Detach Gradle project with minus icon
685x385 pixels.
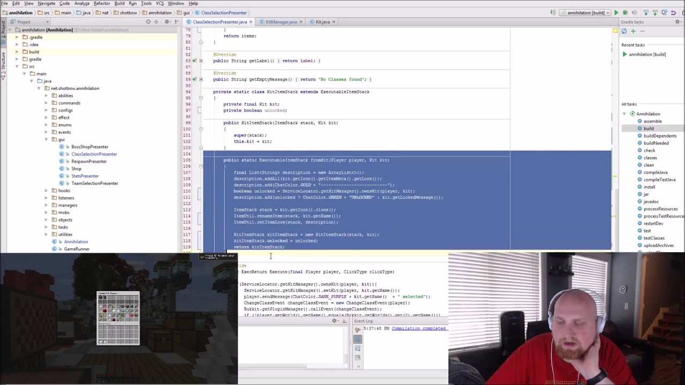coord(642,31)
